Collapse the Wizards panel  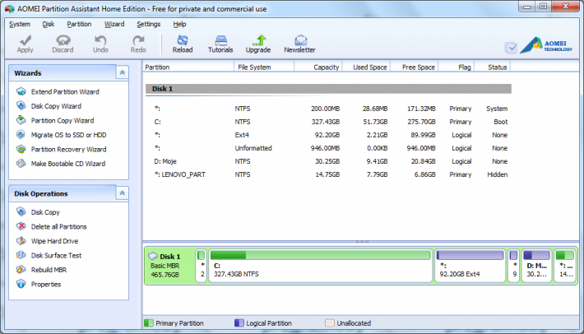pos(123,72)
